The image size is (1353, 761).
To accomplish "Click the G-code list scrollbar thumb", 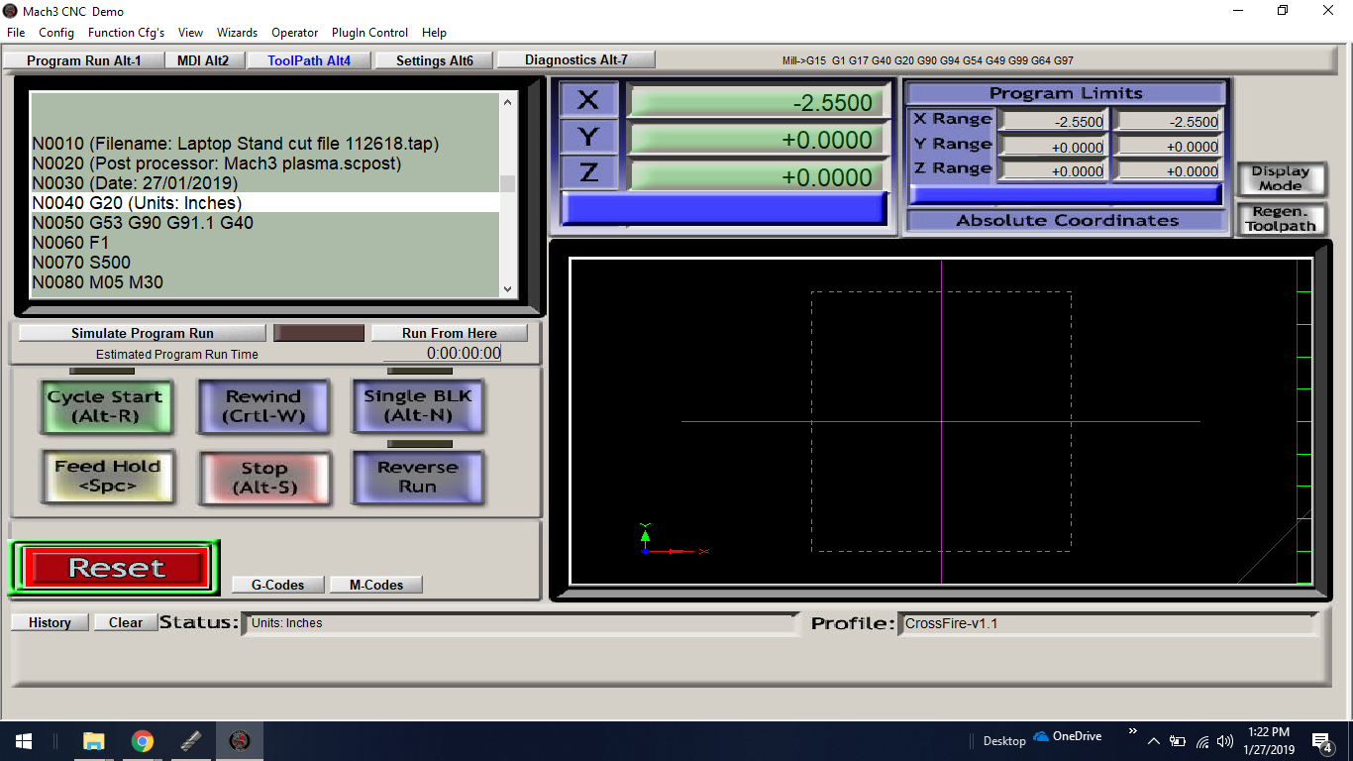I will coord(508,183).
